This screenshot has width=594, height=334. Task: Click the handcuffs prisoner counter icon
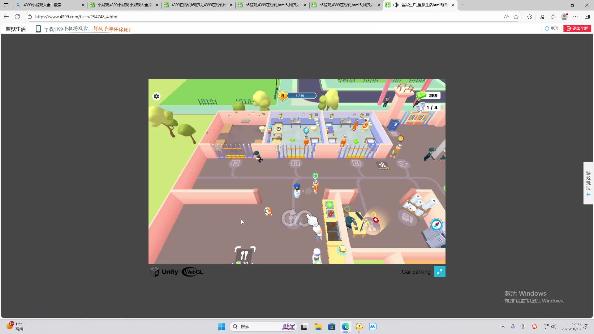pos(420,107)
